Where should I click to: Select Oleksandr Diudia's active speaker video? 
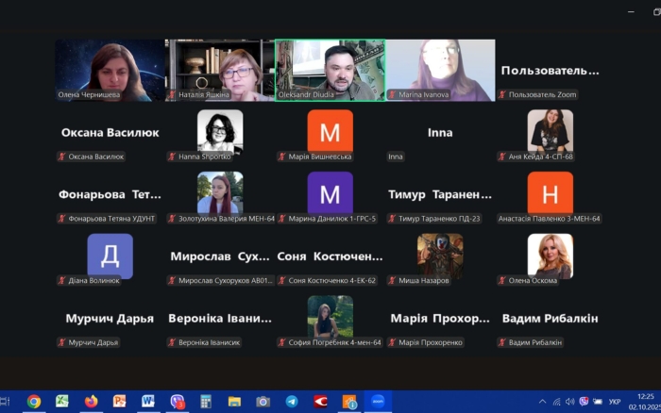330,69
